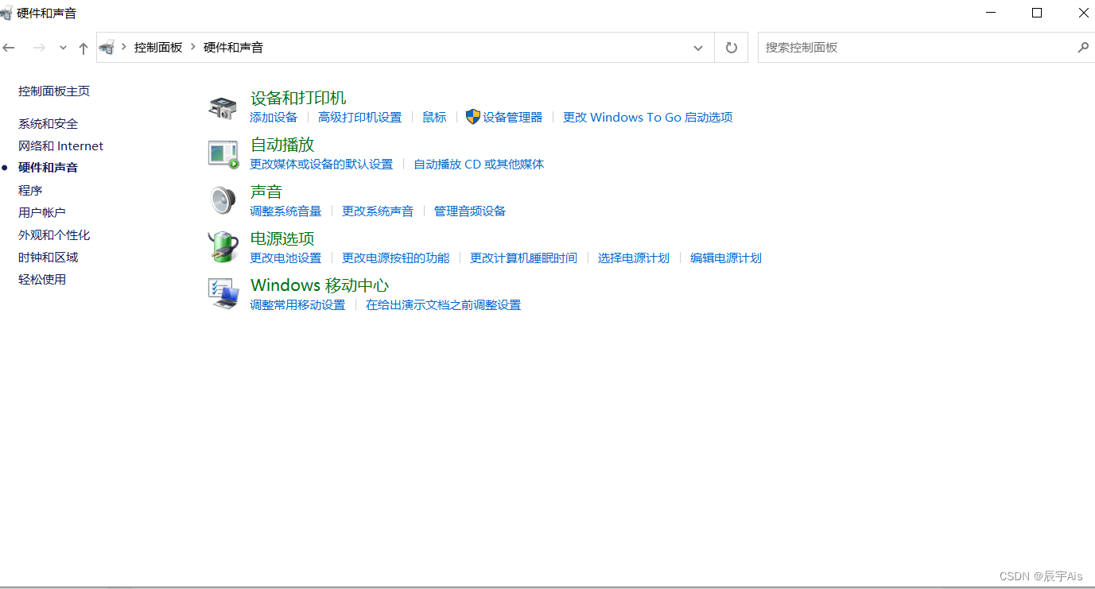Click 自动播放 CD 或其他媒体 link
The image size is (1095, 589).
(x=479, y=165)
